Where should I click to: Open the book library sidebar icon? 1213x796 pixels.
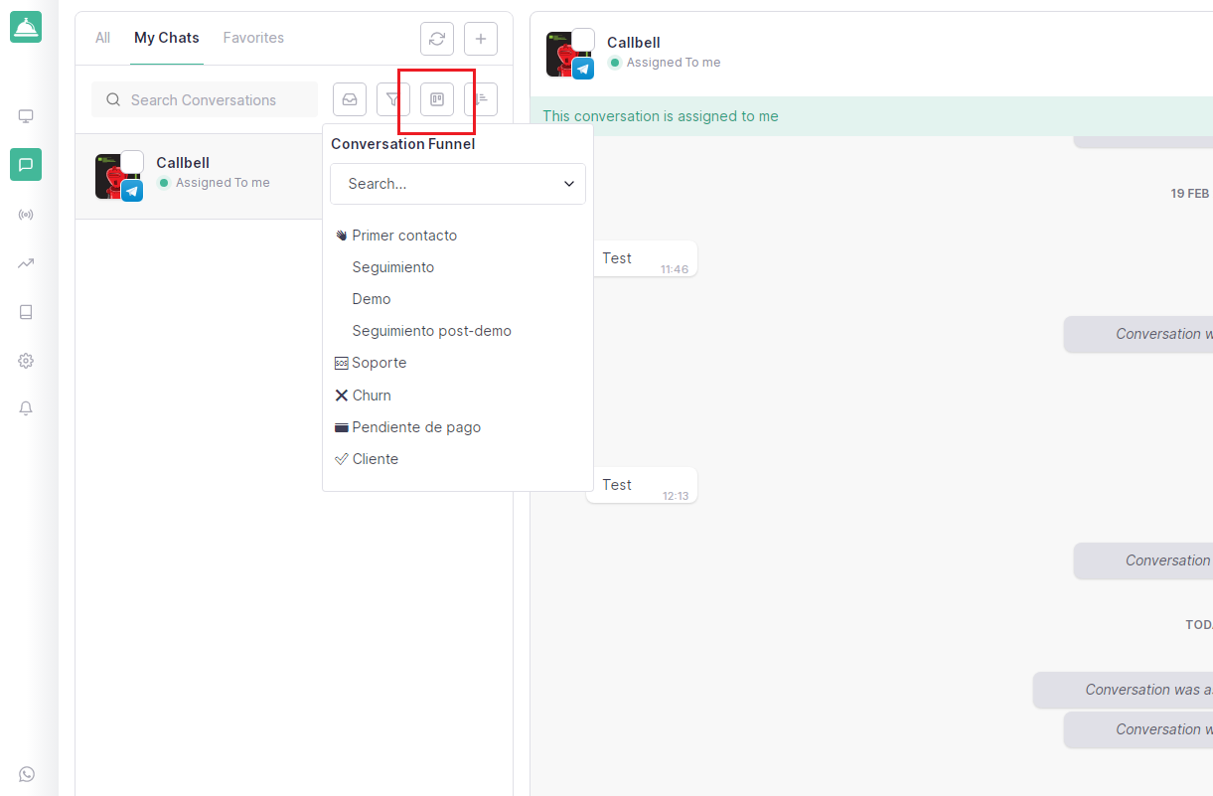click(x=26, y=312)
